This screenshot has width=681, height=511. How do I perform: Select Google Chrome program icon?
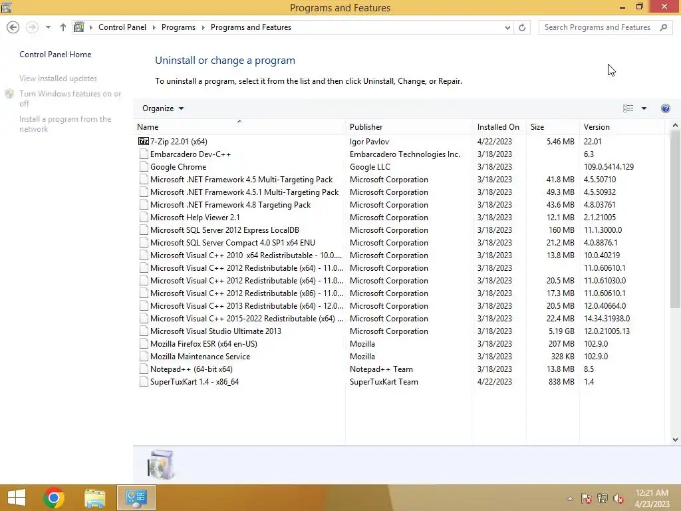coord(144,167)
